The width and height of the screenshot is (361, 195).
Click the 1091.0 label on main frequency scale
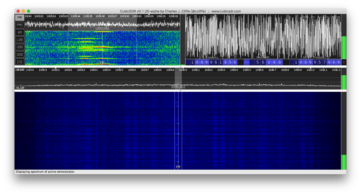tap(310, 70)
